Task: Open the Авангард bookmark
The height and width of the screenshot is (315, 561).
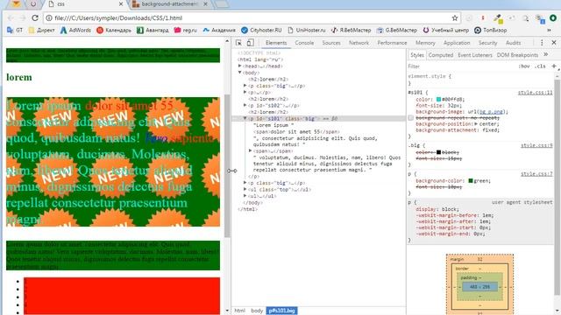Action: coord(153,31)
